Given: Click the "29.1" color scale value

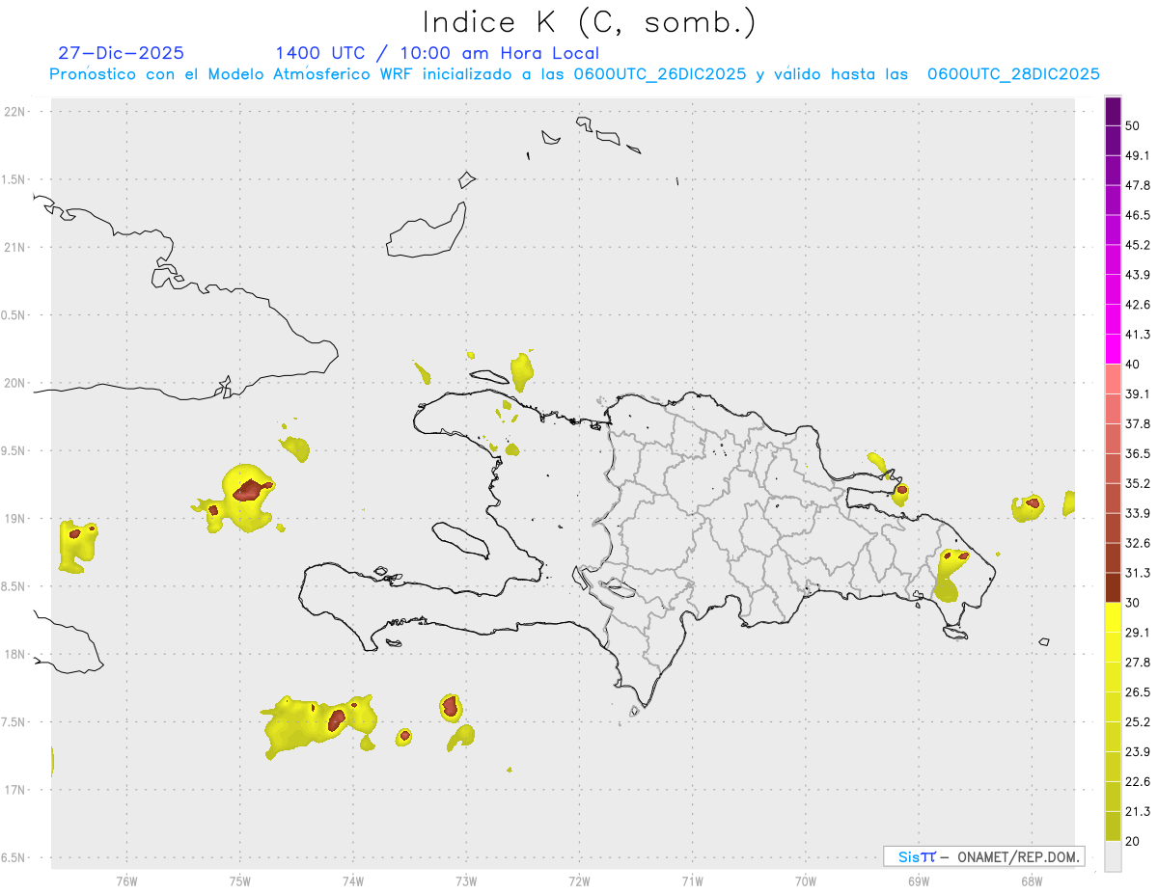Looking at the screenshot, I should point(1138,633).
